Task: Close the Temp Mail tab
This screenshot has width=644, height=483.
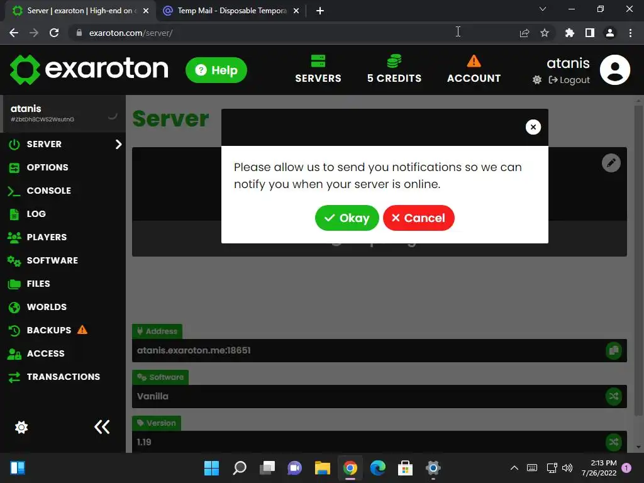Action: coord(296,11)
